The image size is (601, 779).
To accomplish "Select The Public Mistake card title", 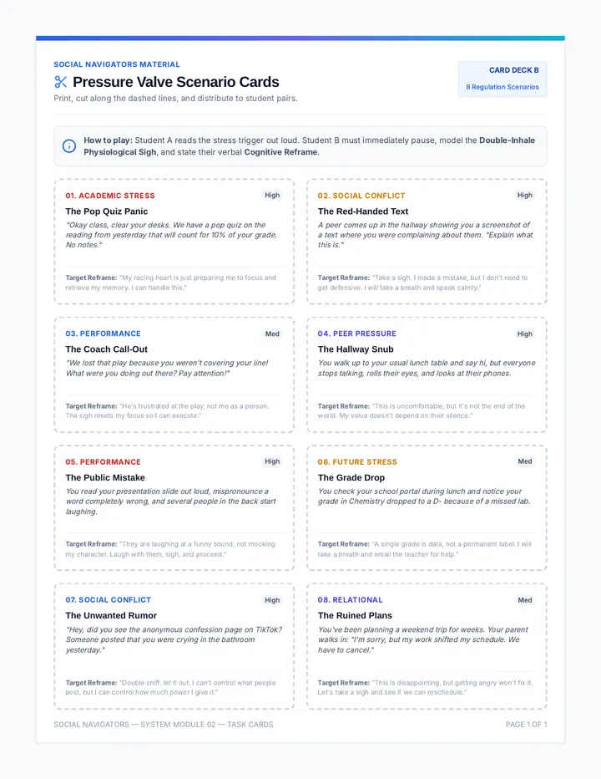I will 105,477.
